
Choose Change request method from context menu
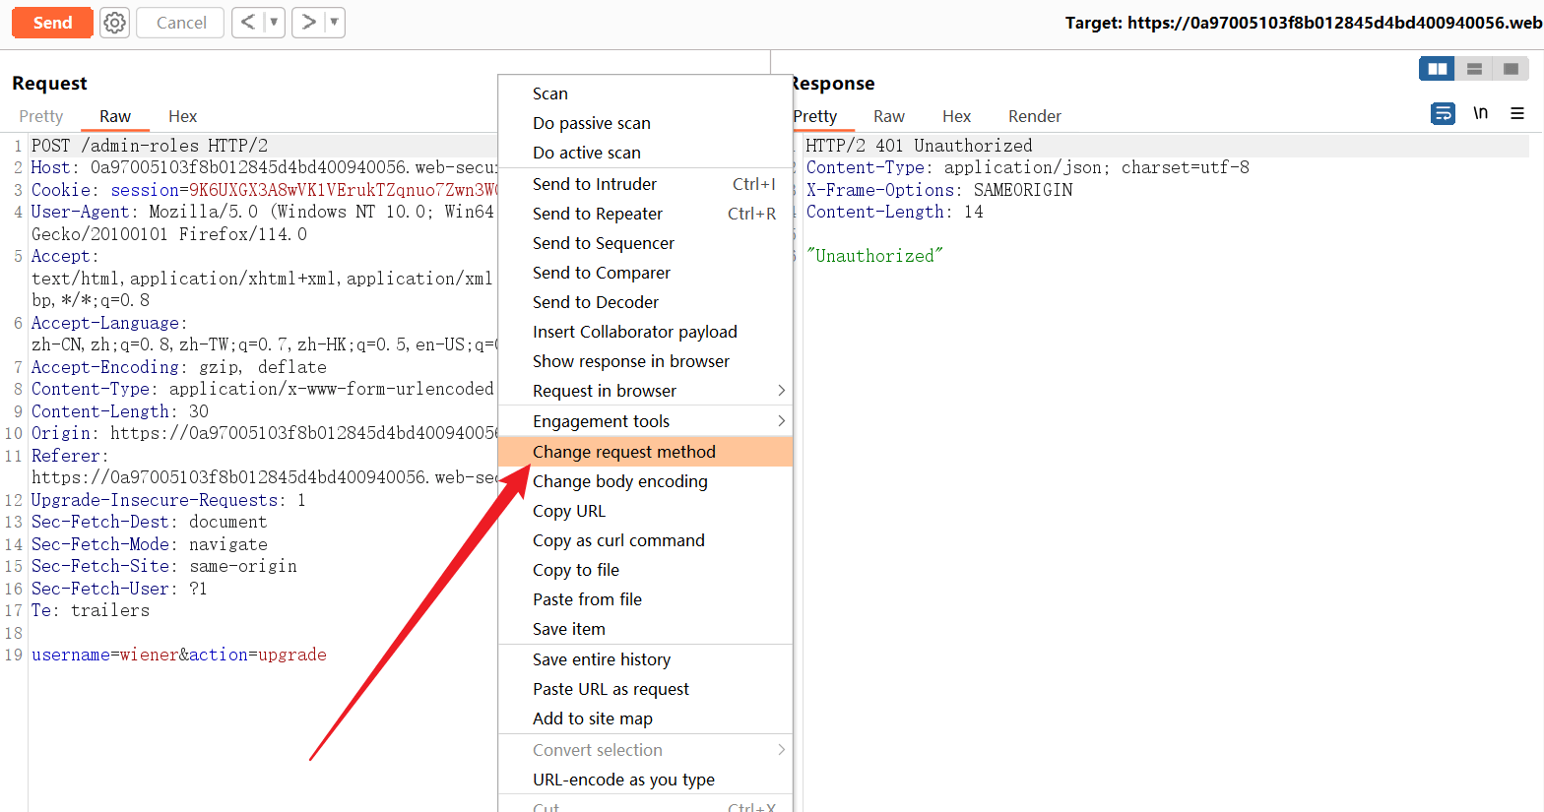click(x=624, y=452)
